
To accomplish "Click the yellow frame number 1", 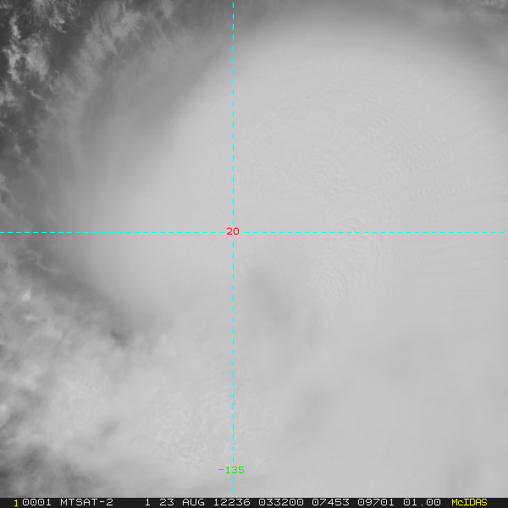I will (x=16, y=503).
